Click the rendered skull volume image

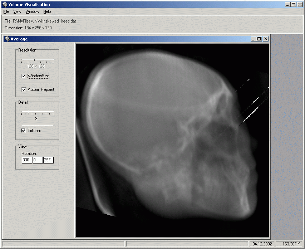pyautogui.click(x=172, y=140)
